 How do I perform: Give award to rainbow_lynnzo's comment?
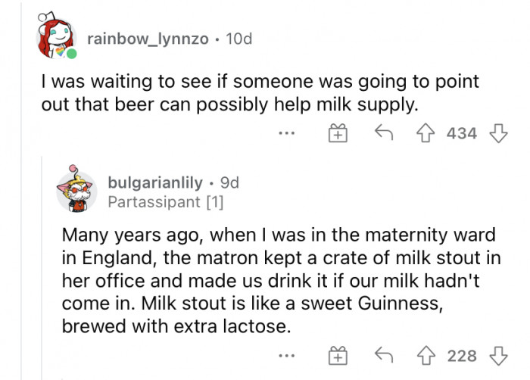(337, 134)
